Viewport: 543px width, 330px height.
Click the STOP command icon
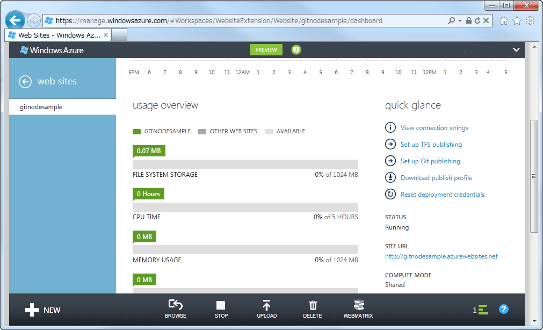pos(221,305)
